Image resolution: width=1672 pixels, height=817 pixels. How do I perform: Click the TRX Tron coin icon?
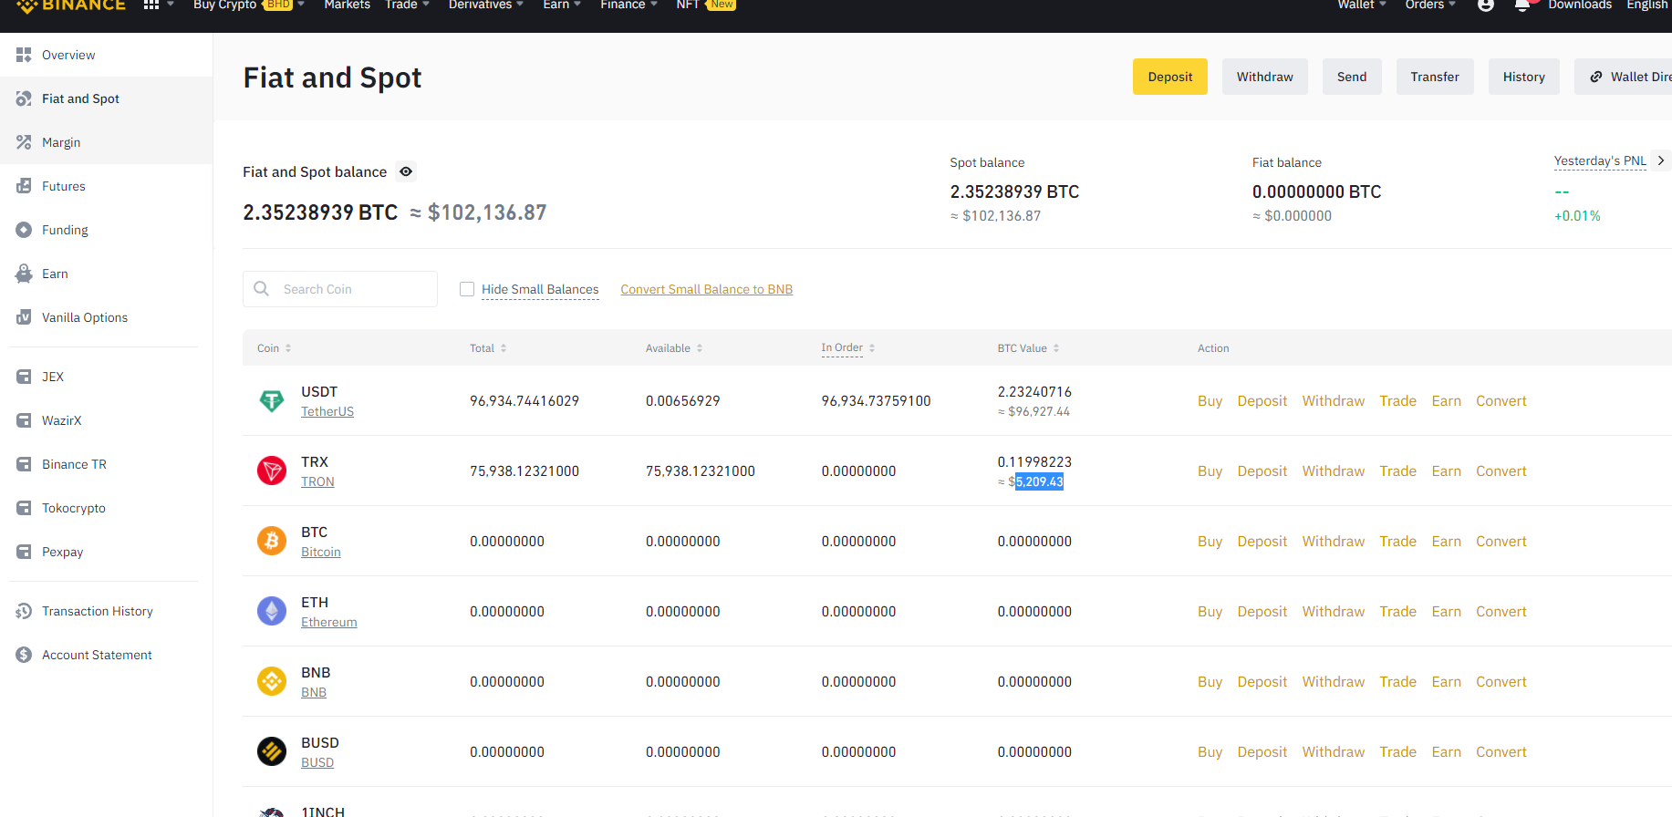272,471
